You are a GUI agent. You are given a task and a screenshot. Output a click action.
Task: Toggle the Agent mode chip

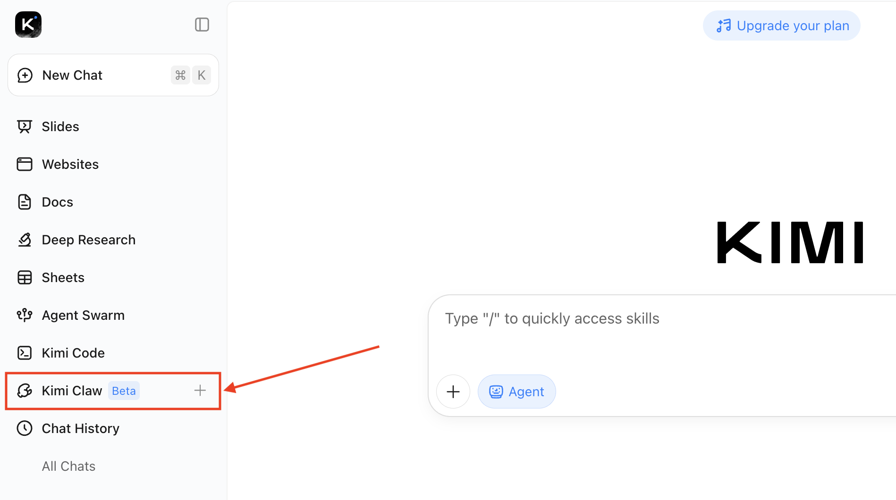pos(516,392)
